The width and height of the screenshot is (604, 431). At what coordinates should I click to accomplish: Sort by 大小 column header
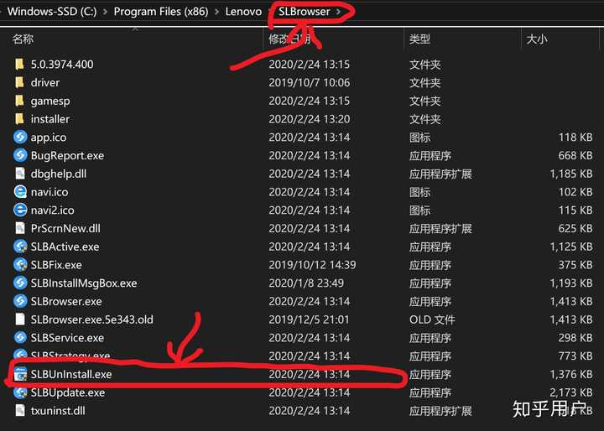pos(537,39)
